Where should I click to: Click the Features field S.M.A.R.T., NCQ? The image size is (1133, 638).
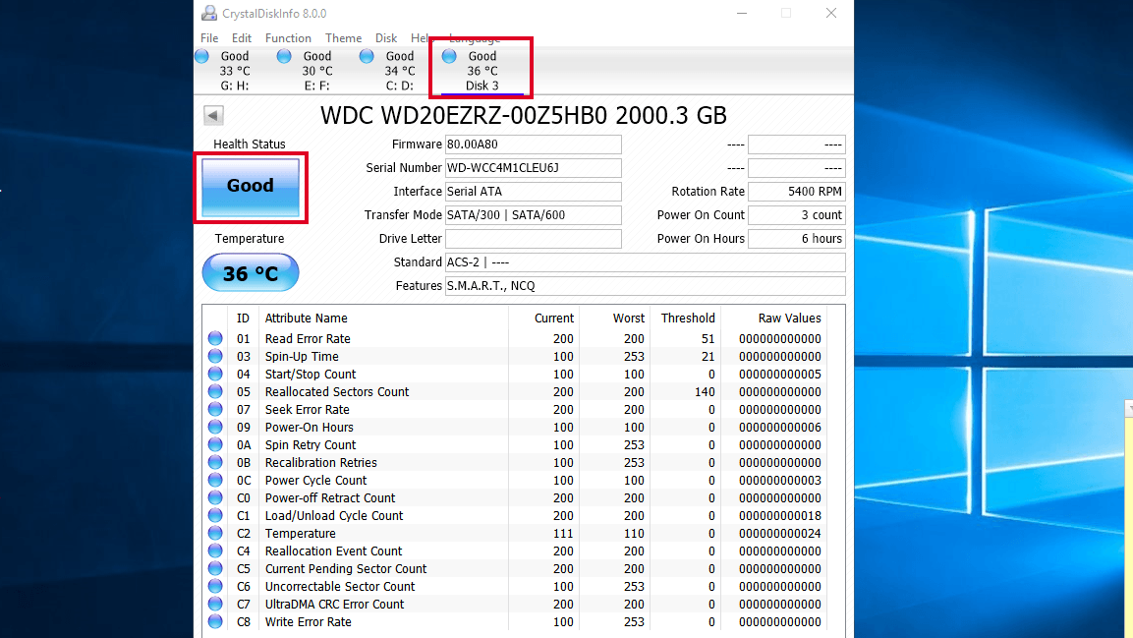click(646, 286)
